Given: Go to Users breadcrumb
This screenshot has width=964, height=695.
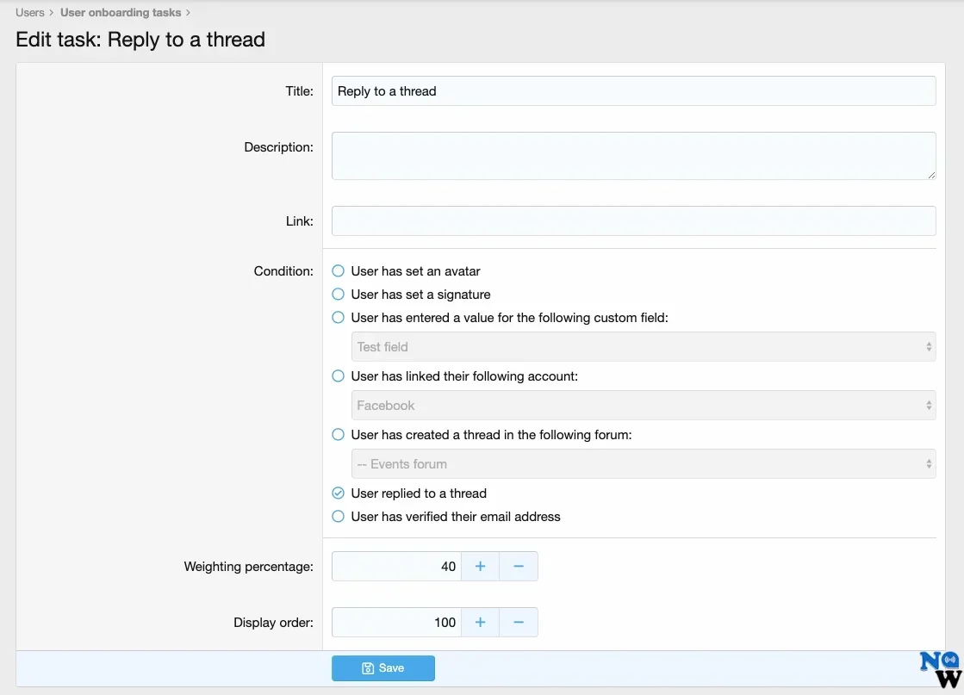Looking at the screenshot, I should pos(30,13).
